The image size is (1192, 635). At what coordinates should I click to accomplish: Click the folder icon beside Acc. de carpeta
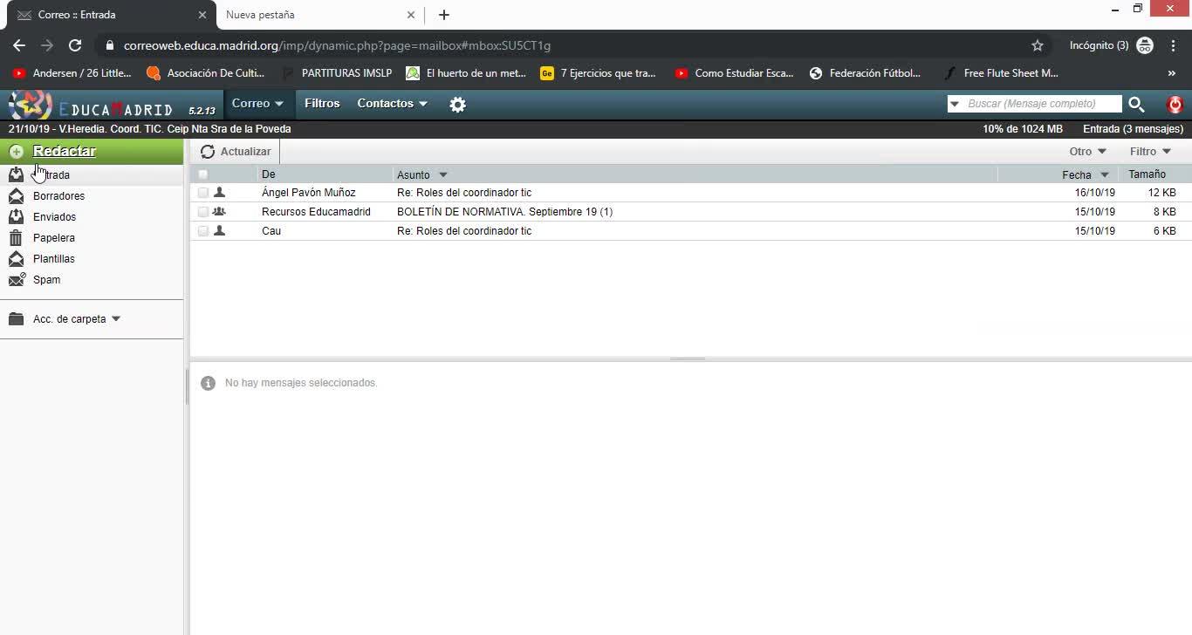16,319
